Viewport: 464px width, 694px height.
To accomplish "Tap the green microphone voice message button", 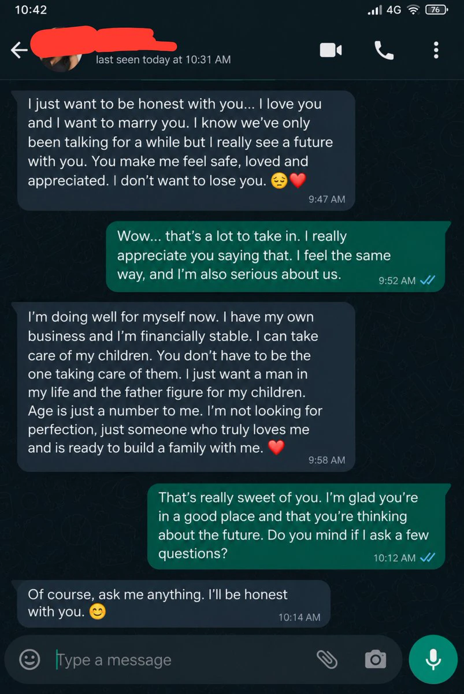I will [x=433, y=659].
